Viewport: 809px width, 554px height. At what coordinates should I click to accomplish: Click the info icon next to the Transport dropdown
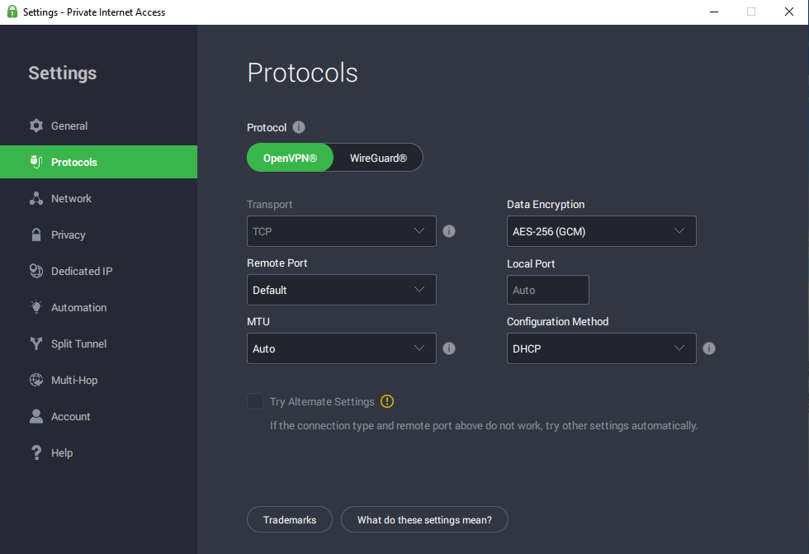click(x=449, y=231)
